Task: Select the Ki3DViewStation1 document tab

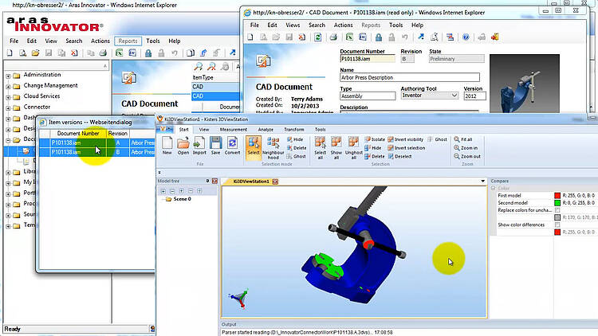Action: click(251, 182)
